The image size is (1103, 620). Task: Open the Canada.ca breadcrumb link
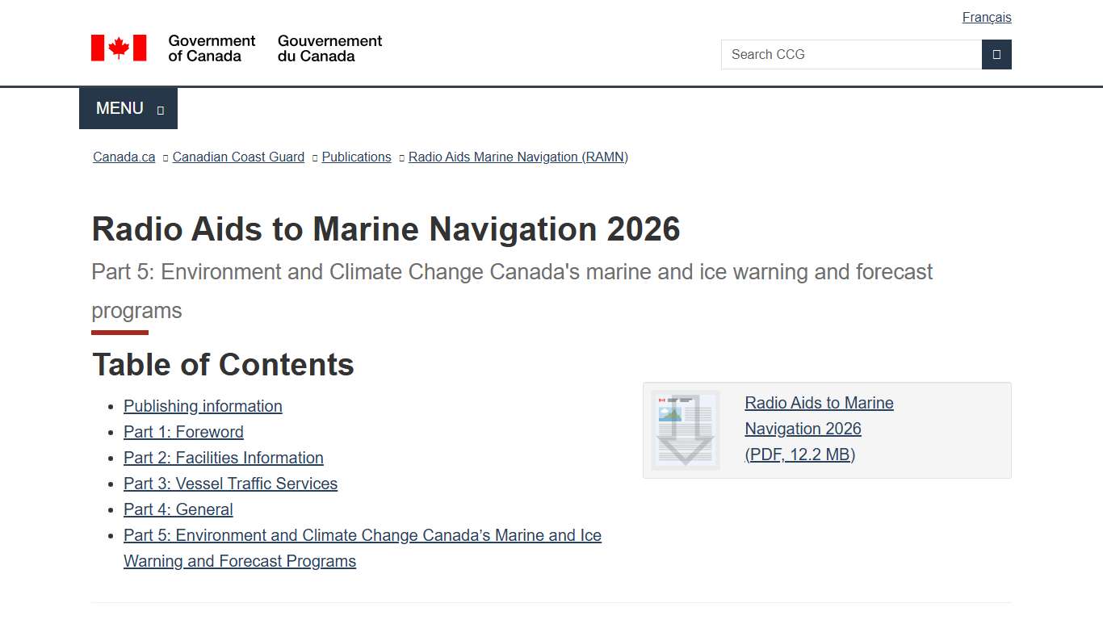coord(123,157)
